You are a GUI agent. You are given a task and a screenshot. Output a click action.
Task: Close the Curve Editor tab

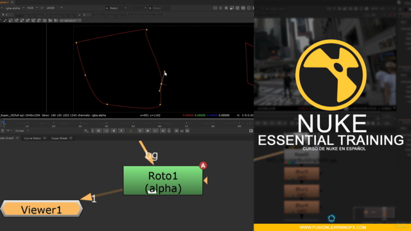click(x=44, y=138)
